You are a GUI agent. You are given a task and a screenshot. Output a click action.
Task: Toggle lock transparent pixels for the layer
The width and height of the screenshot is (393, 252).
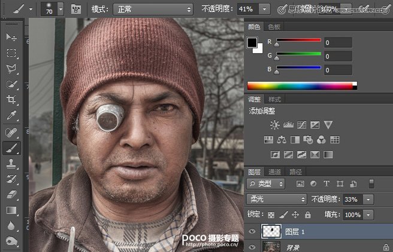pyautogui.click(x=271, y=214)
